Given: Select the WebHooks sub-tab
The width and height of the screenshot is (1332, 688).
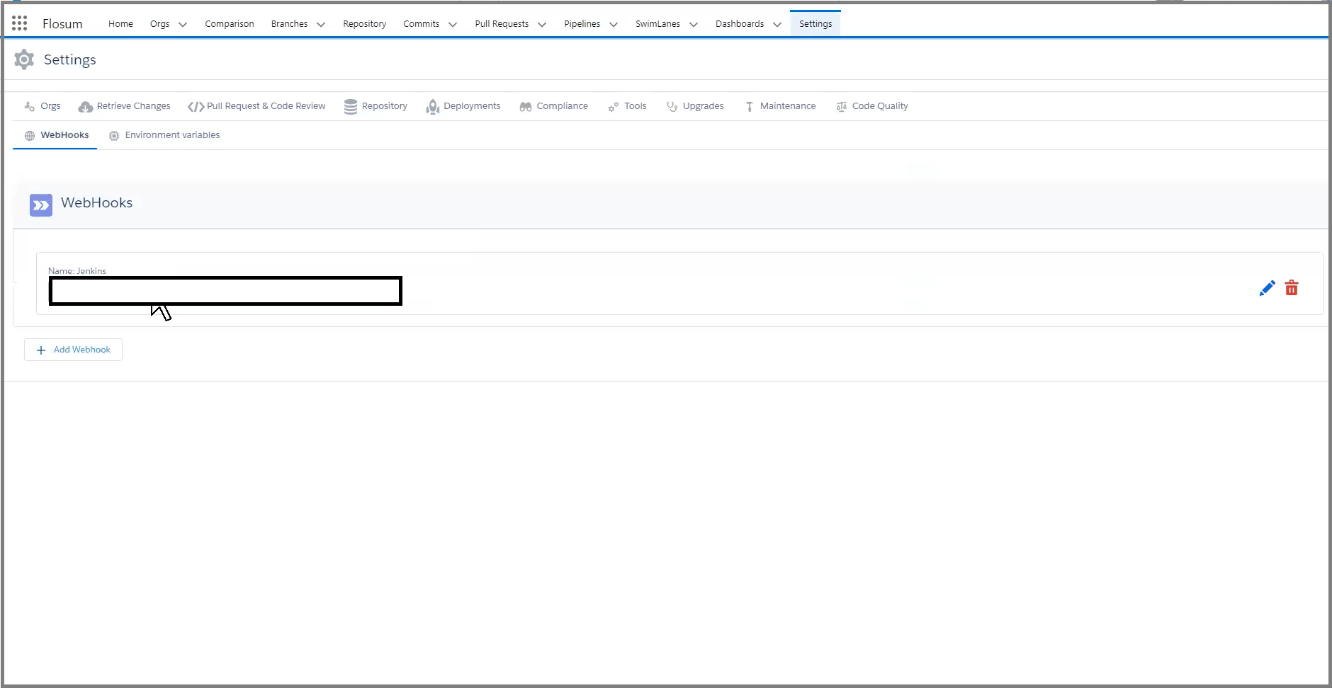Looking at the screenshot, I should click(x=57, y=135).
